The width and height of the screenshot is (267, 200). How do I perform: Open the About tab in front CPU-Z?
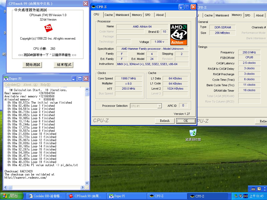tap(160, 15)
